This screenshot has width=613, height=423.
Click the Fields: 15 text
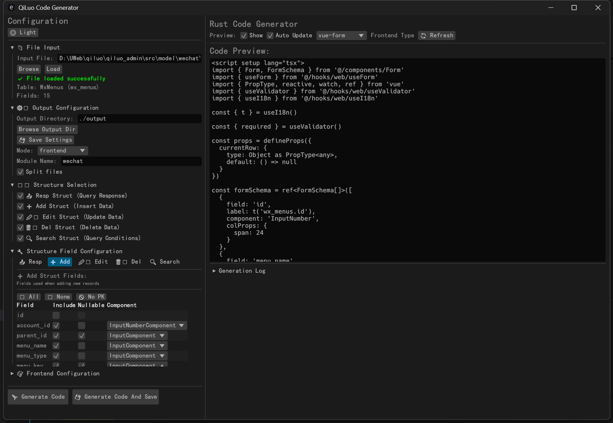(33, 96)
